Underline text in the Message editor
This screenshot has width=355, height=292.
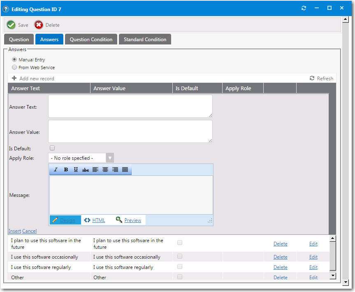pos(75,169)
